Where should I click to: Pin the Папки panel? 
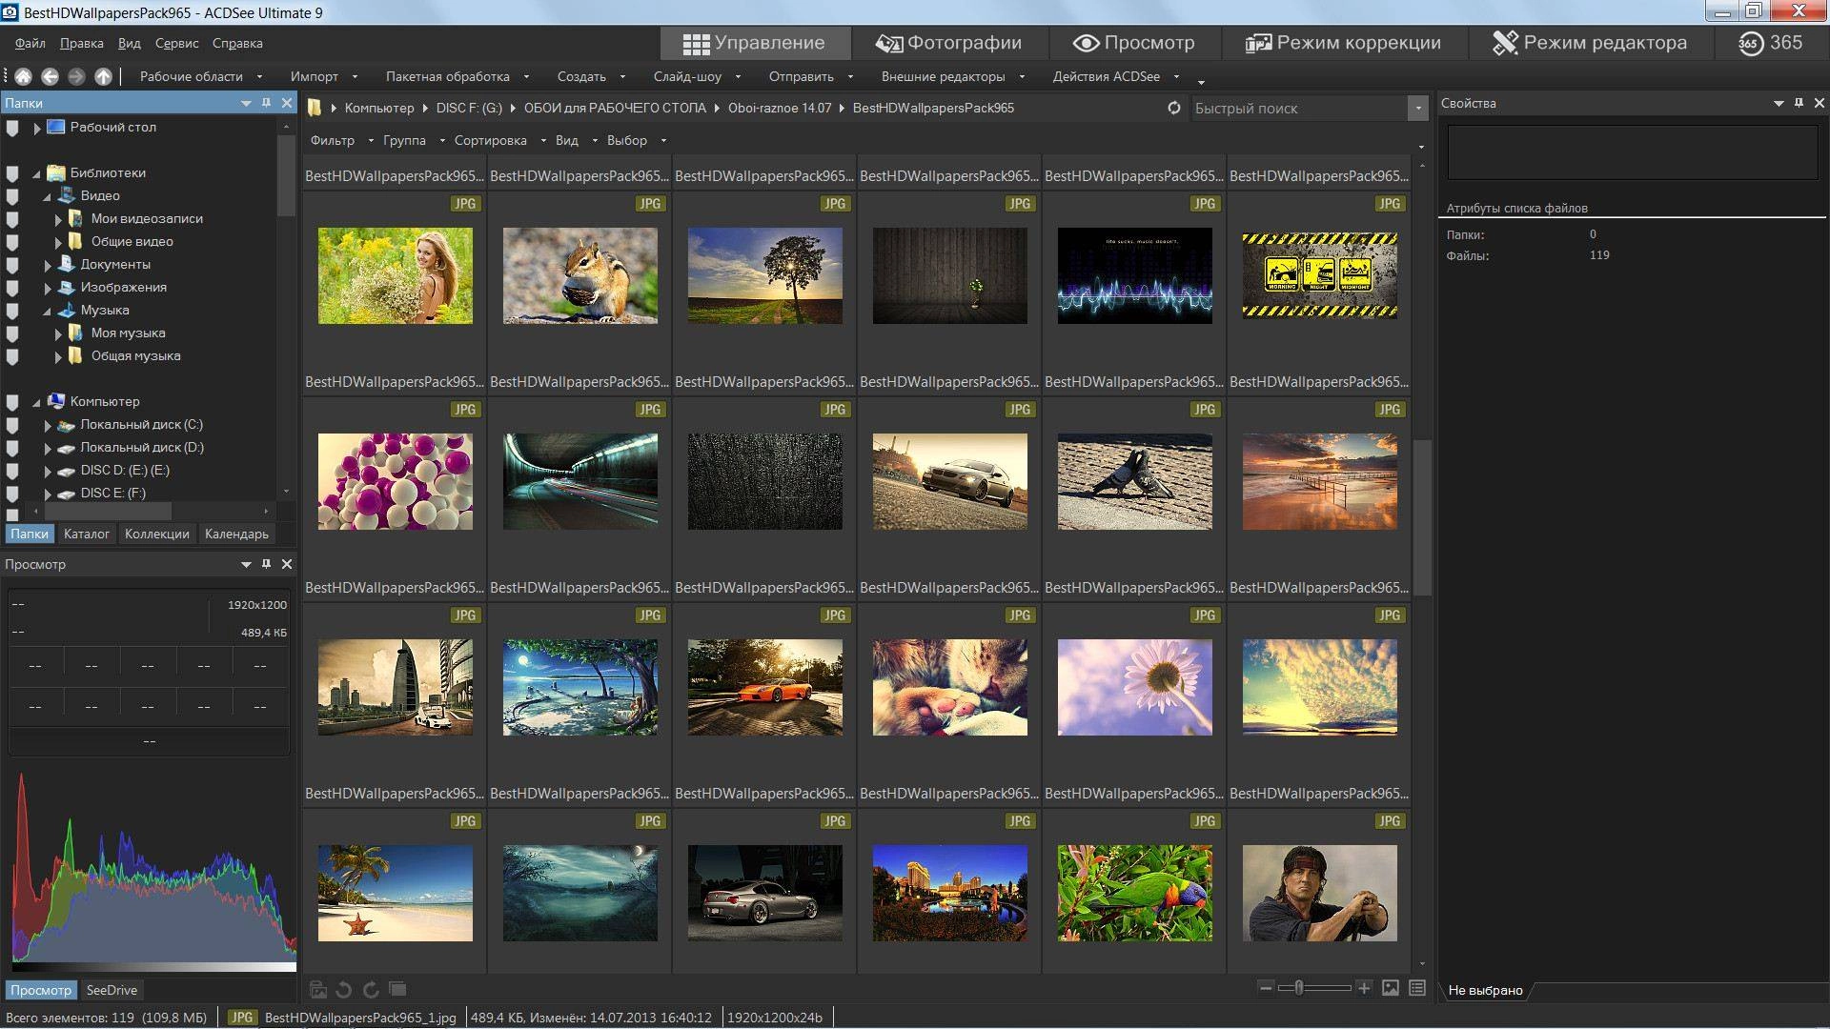coord(266,102)
